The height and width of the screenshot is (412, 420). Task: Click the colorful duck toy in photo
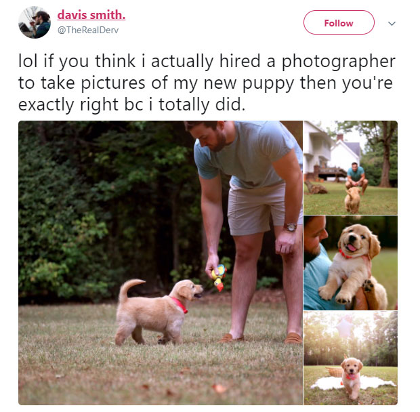(x=219, y=277)
